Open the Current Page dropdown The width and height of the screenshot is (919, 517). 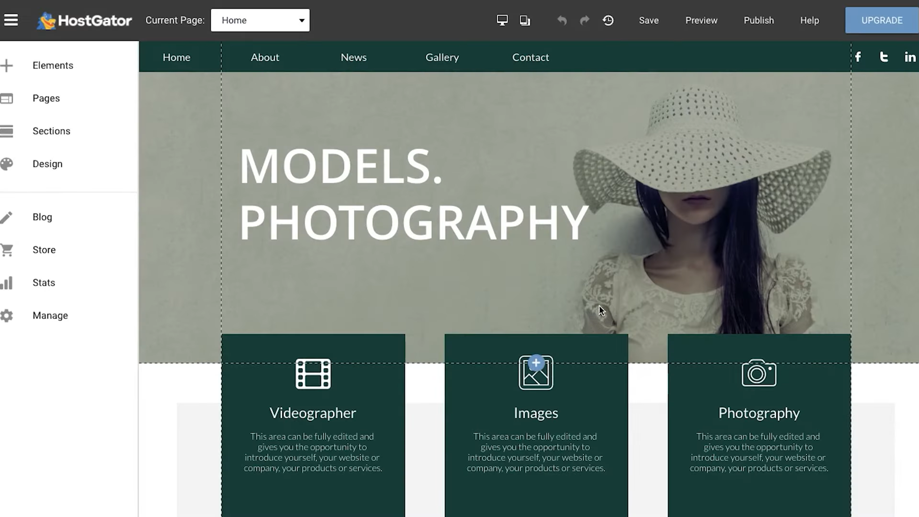tap(260, 20)
